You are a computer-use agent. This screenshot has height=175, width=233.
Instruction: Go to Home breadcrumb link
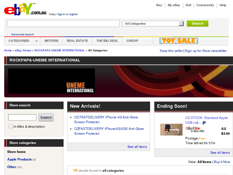point(8,50)
